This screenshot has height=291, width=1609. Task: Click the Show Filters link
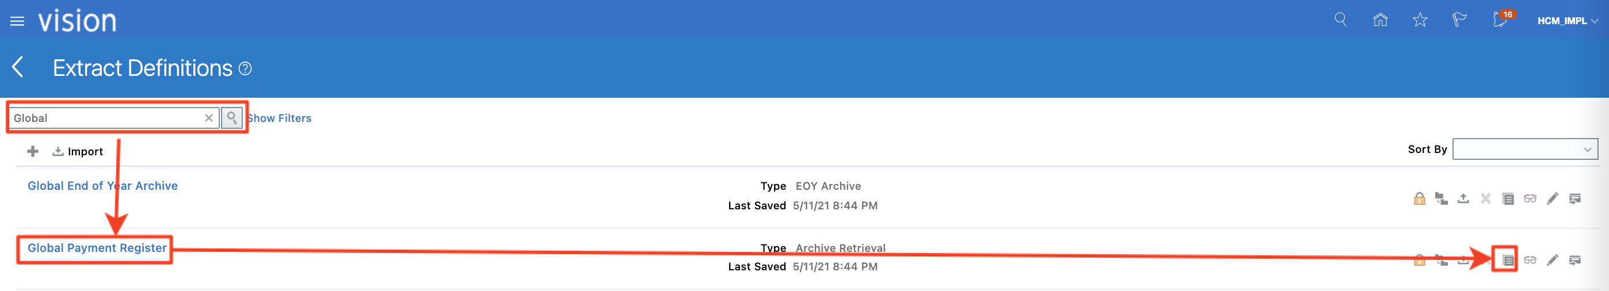(279, 118)
